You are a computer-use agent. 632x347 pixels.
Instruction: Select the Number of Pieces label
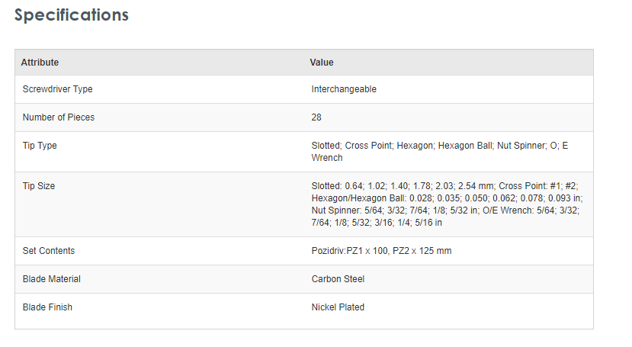[59, 117]
